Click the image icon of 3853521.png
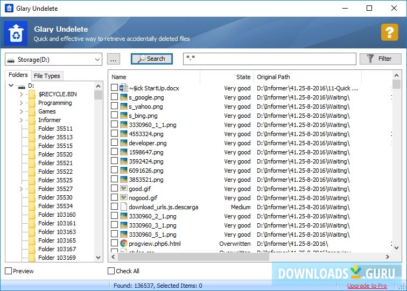The width and height of the screenshot is (407, 291). coord(124,180)
